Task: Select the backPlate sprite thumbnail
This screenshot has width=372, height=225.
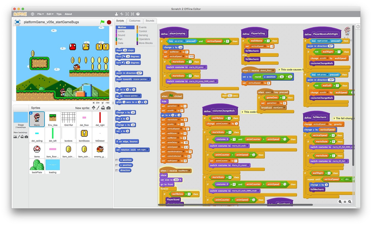Action: (37, 166)
